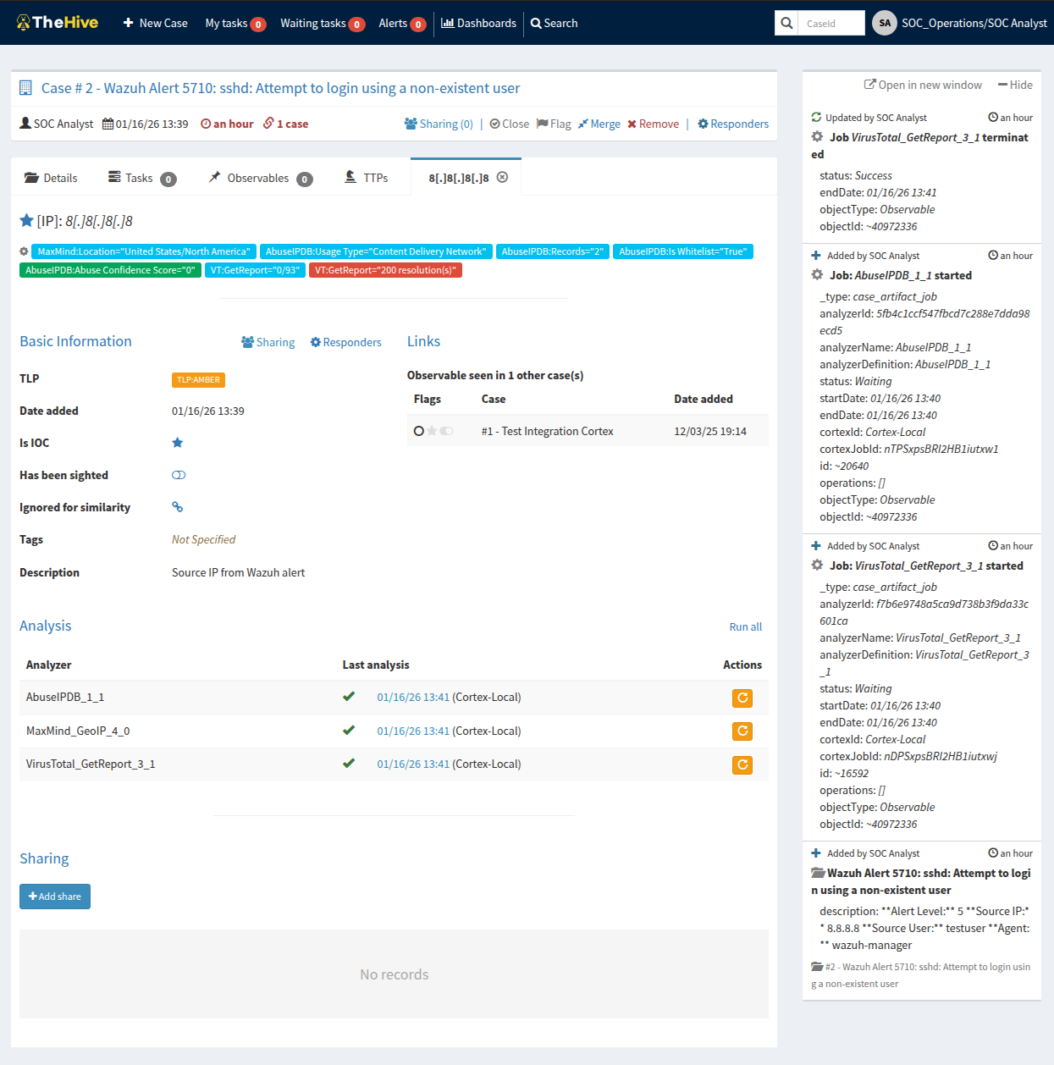Open Alerts in navbar
The width and height of the screenshot is (1054, 1065).
point(402,23)
